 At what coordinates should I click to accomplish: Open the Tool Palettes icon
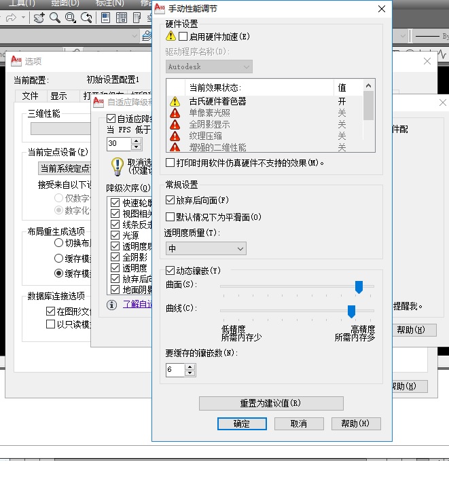coord(137,18)
